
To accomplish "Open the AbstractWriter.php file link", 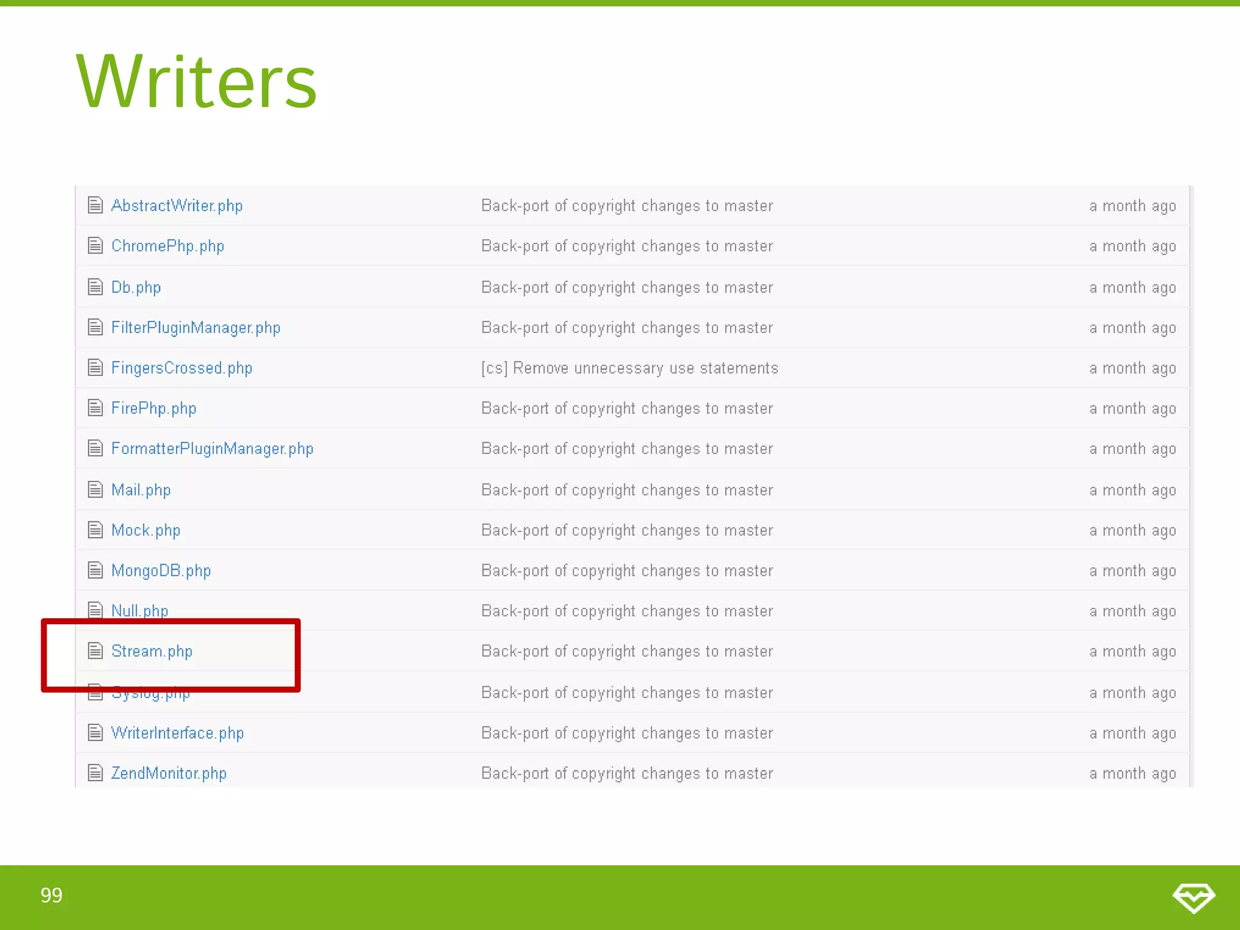I will click(x=177, y=206).
